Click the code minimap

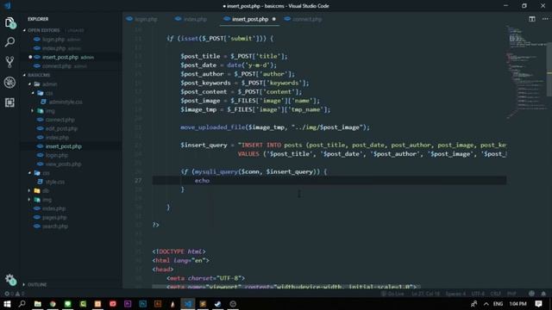526,72
